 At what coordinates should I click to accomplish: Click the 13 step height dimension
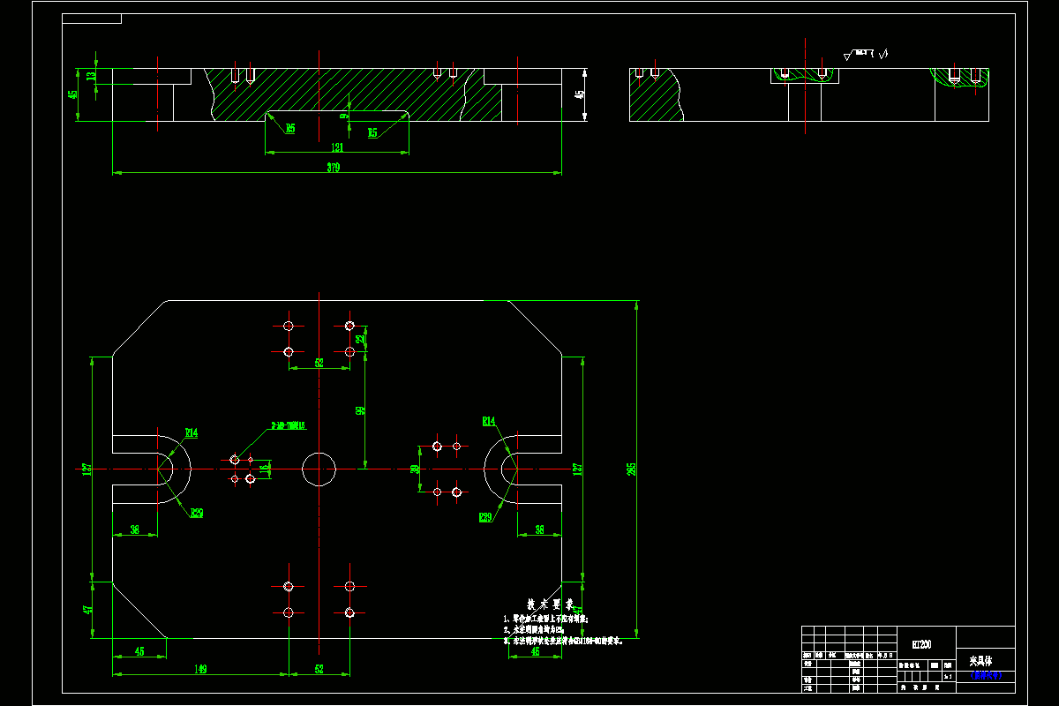[93, 77]
